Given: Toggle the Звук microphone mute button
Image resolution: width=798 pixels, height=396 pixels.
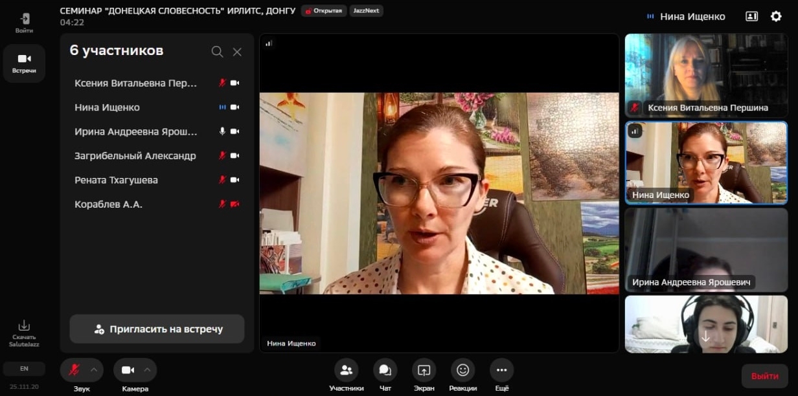Looking at the screenshot, I should point(74,370).
